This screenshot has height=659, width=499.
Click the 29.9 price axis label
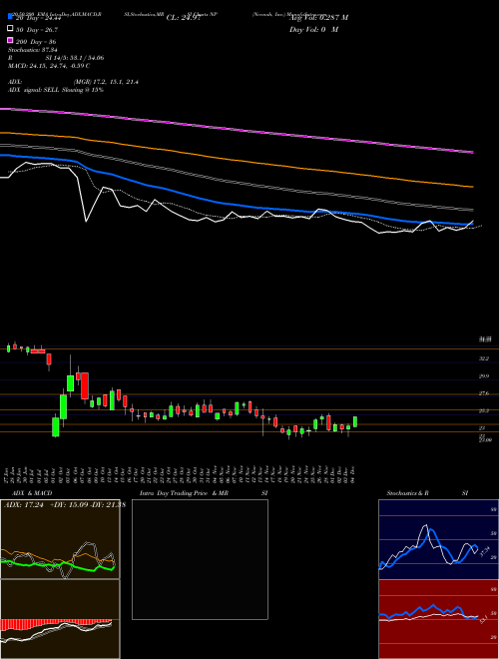[484, 376]
